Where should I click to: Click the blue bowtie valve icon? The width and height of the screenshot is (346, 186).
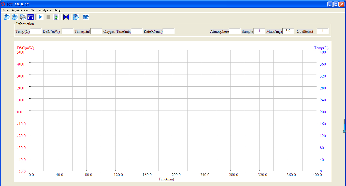pyautogui.click(x=66, y=17)
